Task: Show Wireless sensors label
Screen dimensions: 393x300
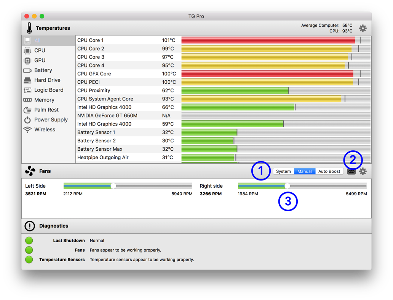Action: 45,129
